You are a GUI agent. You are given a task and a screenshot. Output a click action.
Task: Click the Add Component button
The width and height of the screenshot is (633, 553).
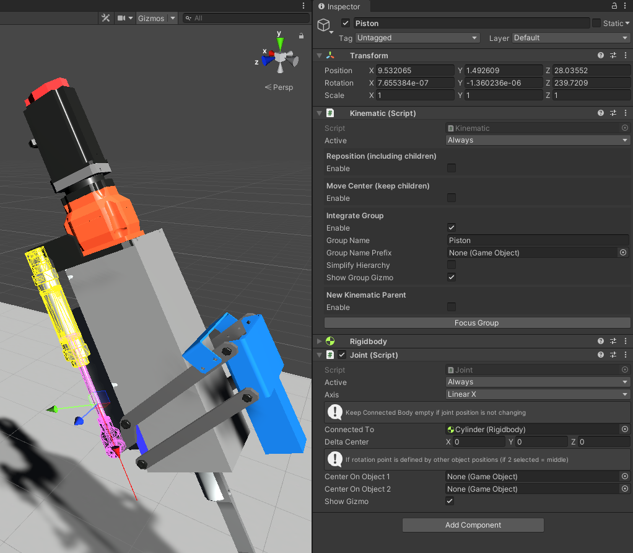pos(473,525)
